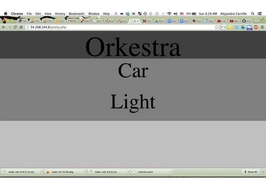Enter full screen with the arrows icon
This screenshot has height=189, width=266.
(262, 20)
